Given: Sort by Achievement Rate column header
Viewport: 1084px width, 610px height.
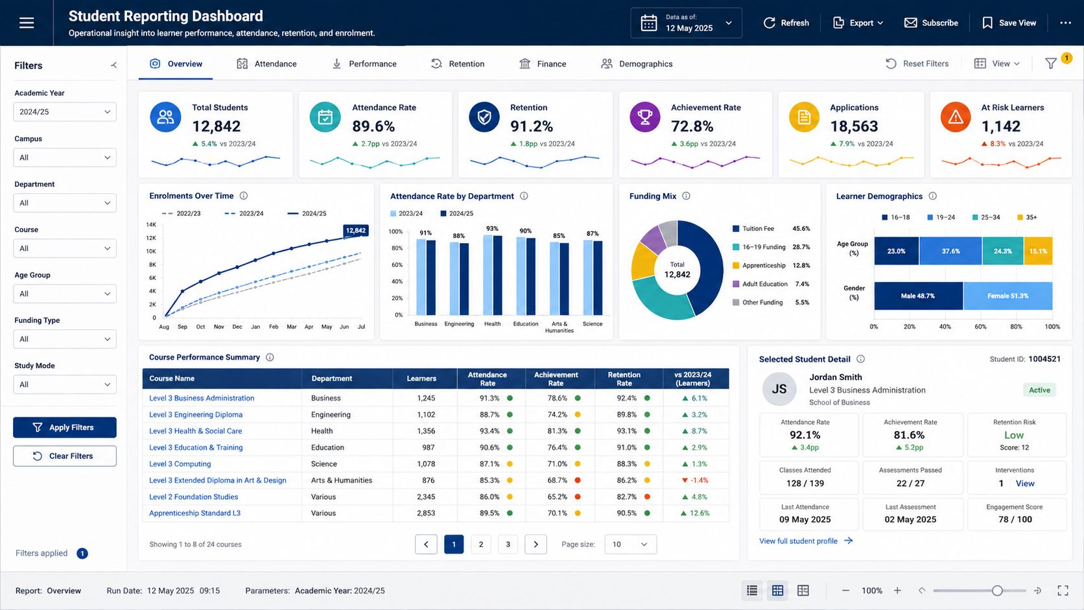Looking at the screenshot, I should pyautogui.click(x=556, y=379).
